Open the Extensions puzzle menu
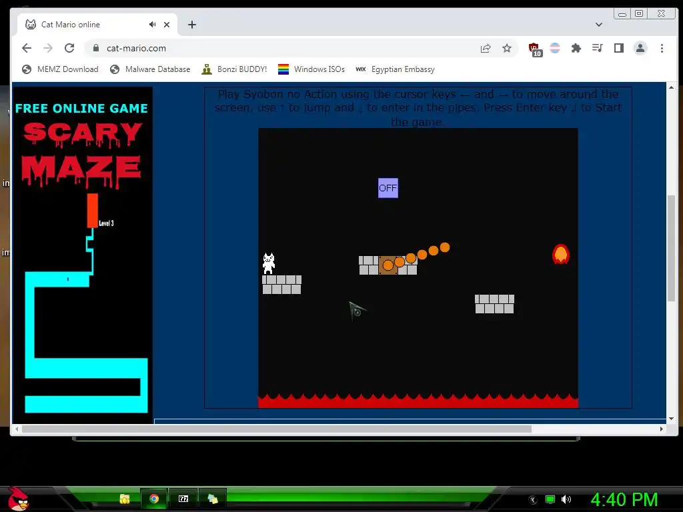This screenshot has height=512, width=683. 576,48
